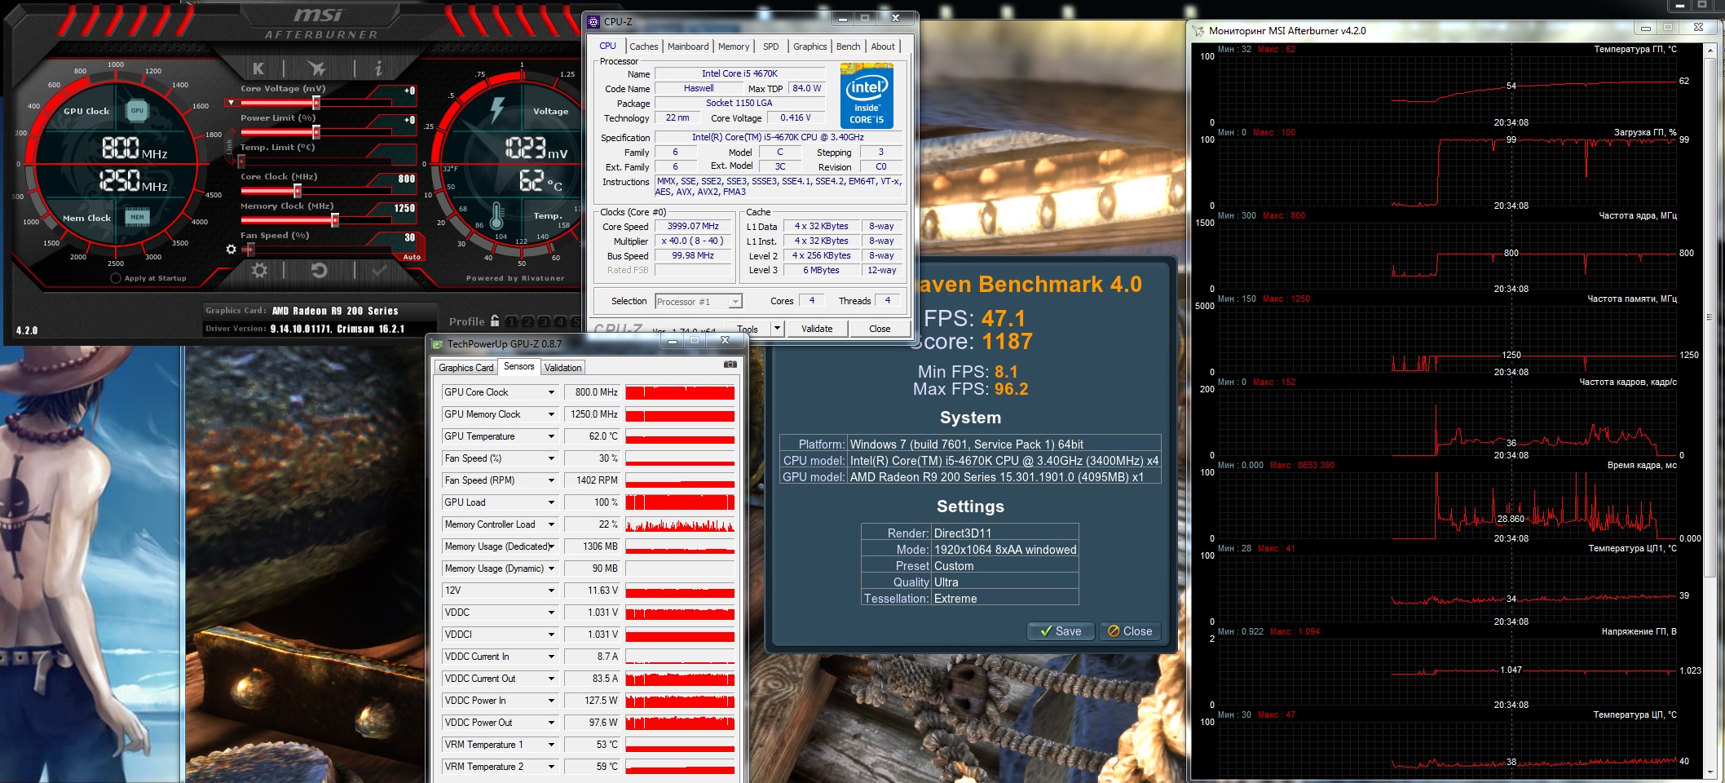
Task: Select profile slot 4 in Afterburner
Action: pos(560,322)
